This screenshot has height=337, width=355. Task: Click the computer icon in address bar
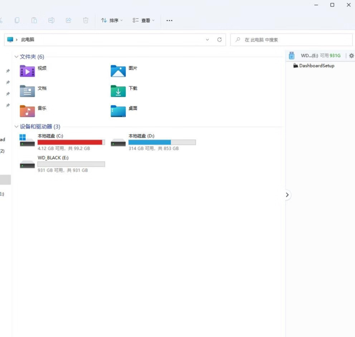pyautogui.click(x=10, y=40)
